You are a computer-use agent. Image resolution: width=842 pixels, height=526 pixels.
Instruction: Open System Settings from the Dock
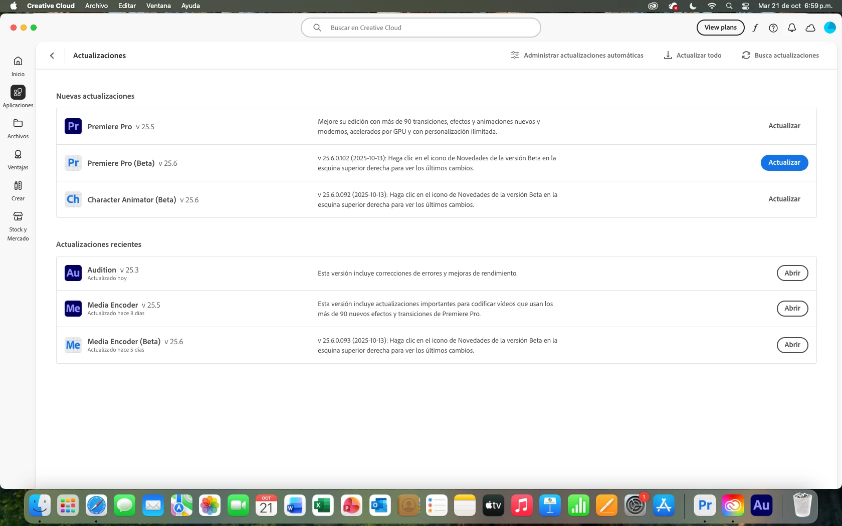635,505
